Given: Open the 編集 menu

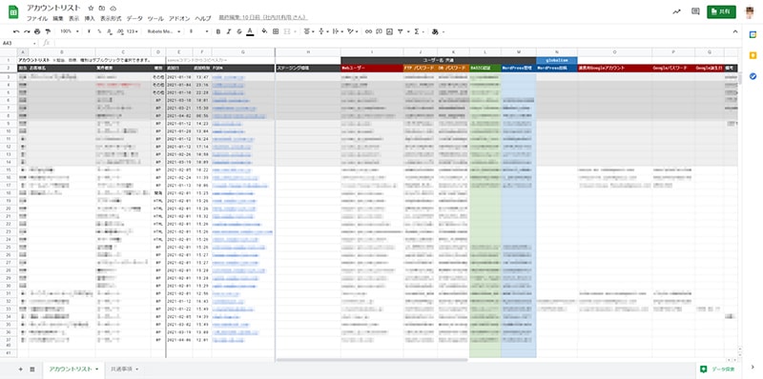Looking at the screenshot, I should point(58,18).
